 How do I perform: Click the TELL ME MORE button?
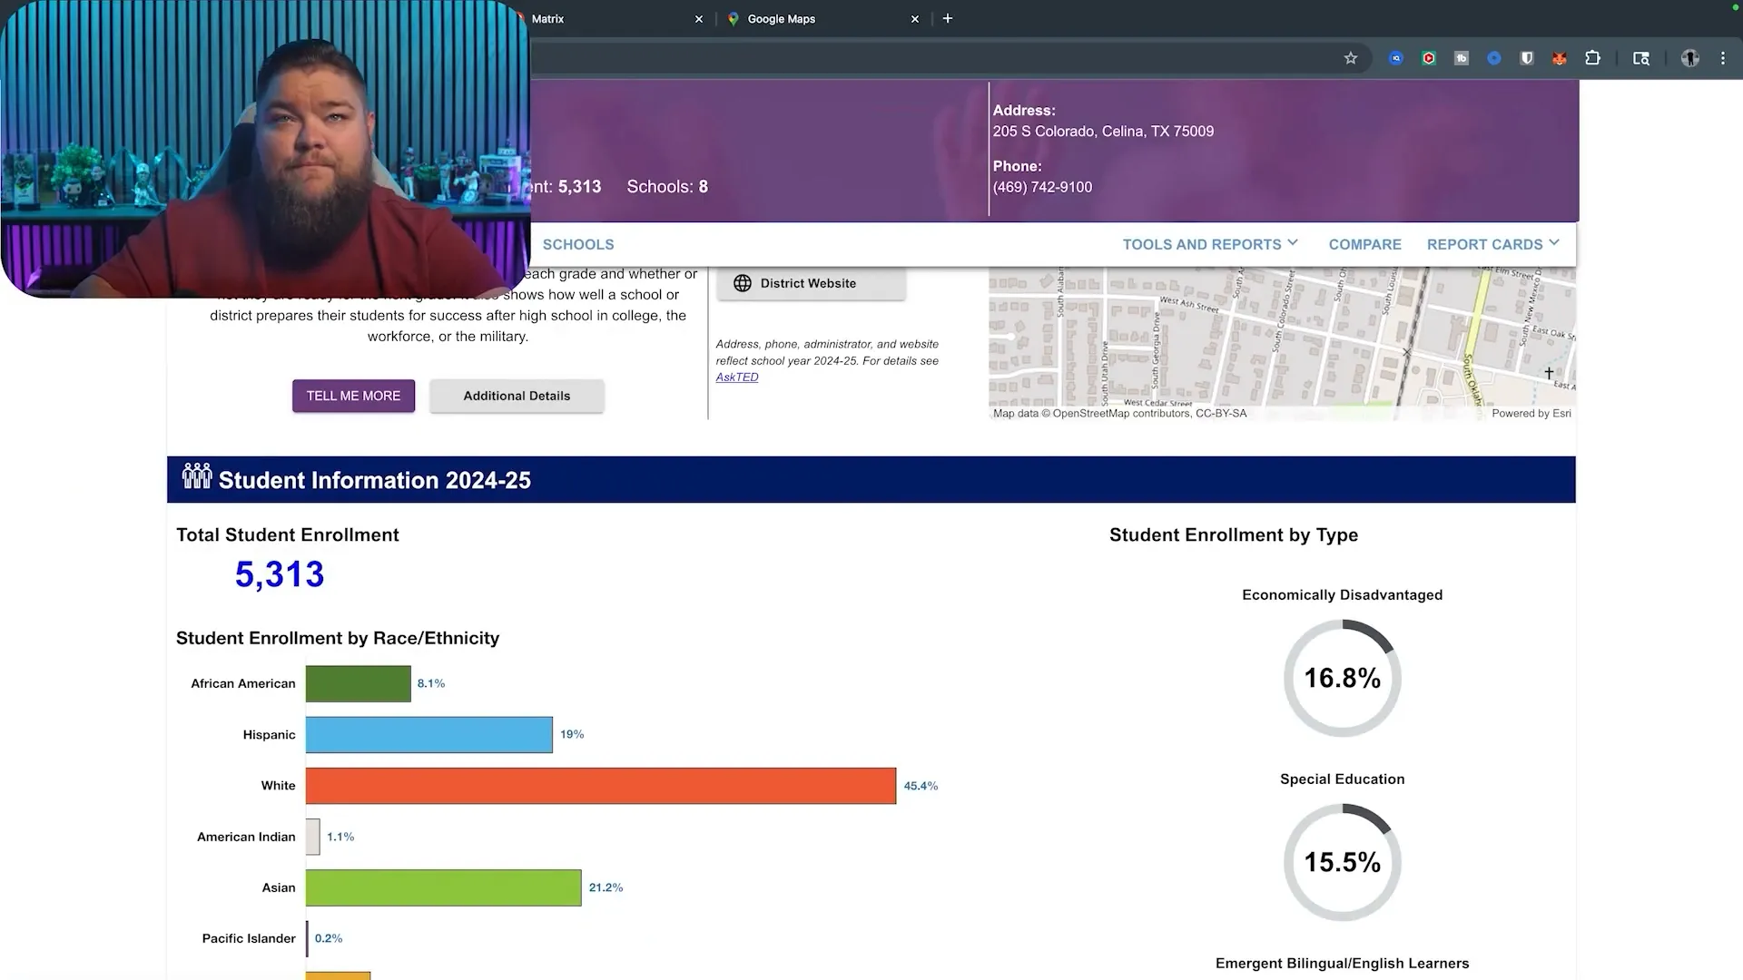(x=353, y=396)
